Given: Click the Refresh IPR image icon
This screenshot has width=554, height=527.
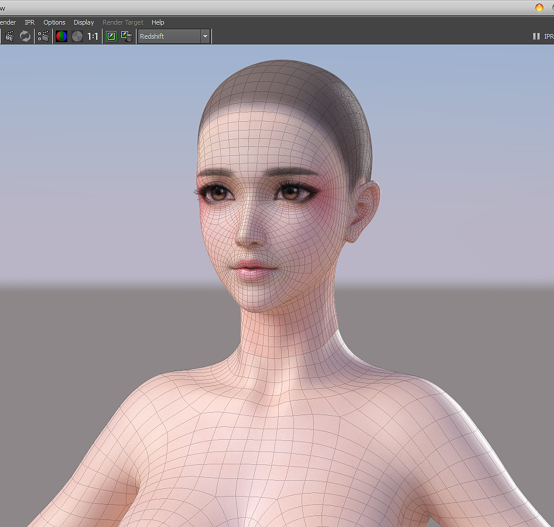Looking at the screenshot, I should 25,36.
